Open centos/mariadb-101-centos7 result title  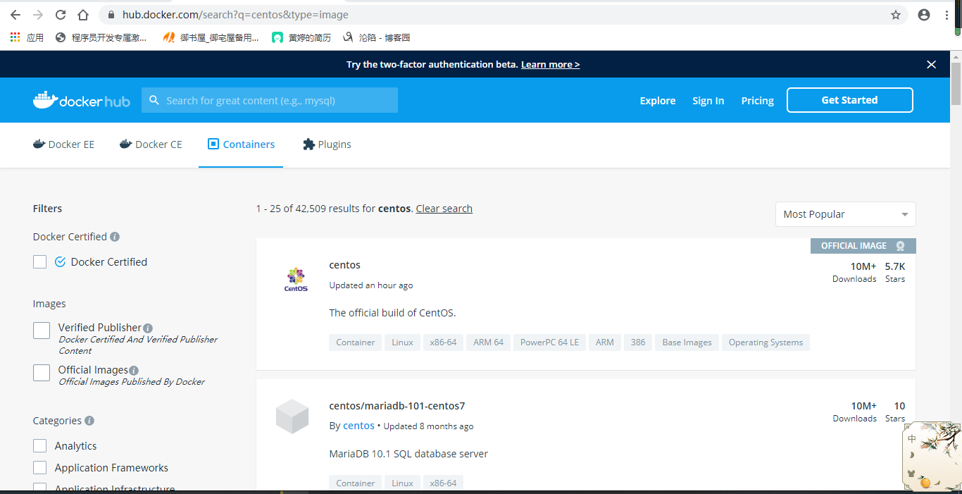tap(397, 406)
